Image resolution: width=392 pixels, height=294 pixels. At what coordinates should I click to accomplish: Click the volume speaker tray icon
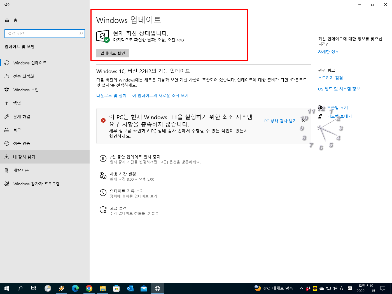pos(335,288)
